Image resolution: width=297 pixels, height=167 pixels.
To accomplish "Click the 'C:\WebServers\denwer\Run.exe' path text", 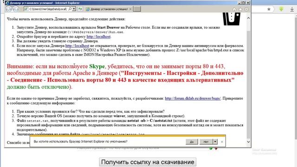I will click(x=96, y=32).
